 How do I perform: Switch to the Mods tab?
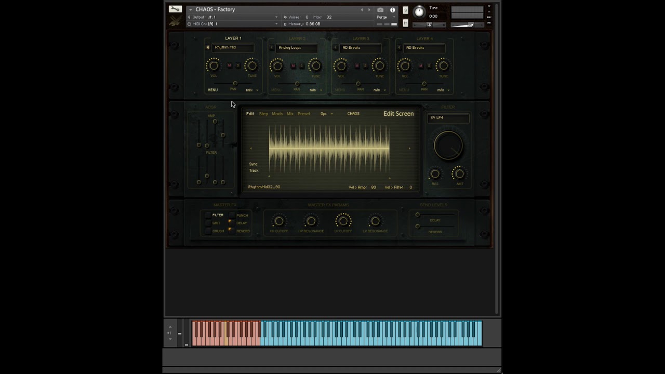click(277, 114)
